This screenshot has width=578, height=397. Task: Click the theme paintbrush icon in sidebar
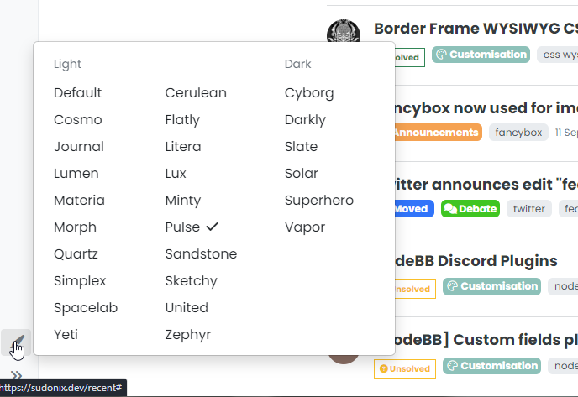pyautogui.click(x=17, y=341)
